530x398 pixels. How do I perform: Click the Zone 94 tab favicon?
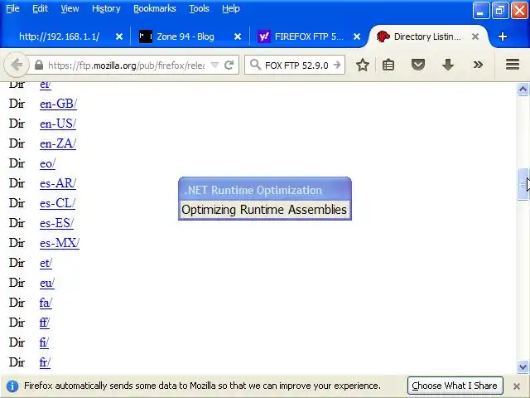pyautogui.click(x=146, y=36)
